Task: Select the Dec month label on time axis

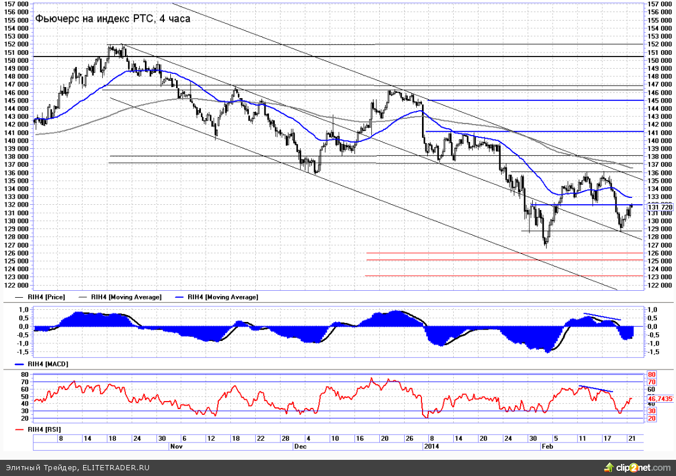Action: coord(300,447)
